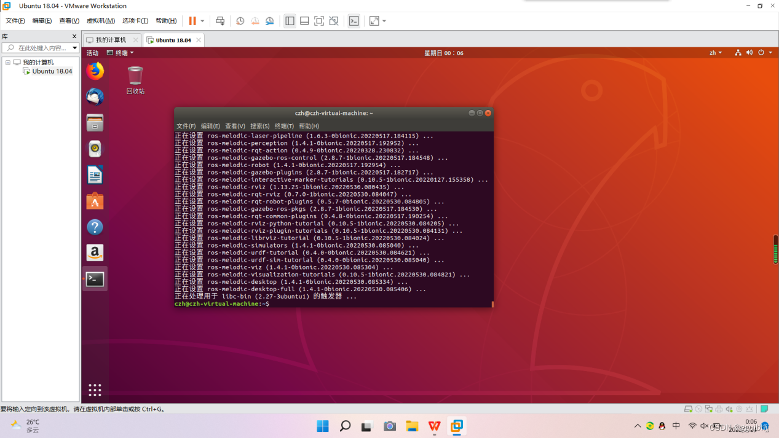779x438 pixels.
Task: Revert to the previous snapshot
Action: 255,21
